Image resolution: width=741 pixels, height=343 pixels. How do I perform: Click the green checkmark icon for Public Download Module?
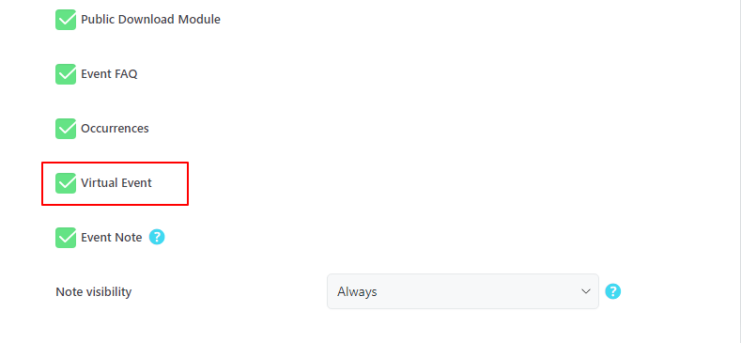[66, 20]
